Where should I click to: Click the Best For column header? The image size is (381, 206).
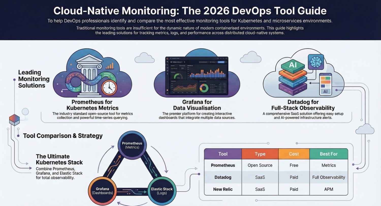(x=328, y=154)
